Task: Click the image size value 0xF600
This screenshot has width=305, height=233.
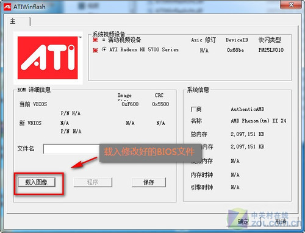Action: (x=130, y=104)
